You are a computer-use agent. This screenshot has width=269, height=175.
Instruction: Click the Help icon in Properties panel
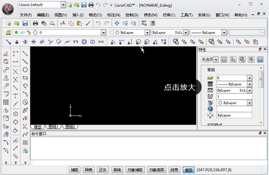pyautogui.click(x=260, y=60)
